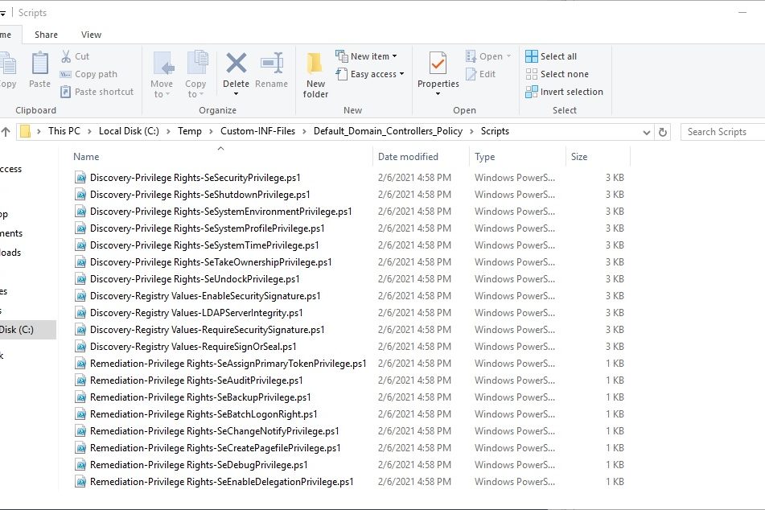The image size is (765, 510).
Task: Open the New item dropdown
Action: [x=366, y=56]
